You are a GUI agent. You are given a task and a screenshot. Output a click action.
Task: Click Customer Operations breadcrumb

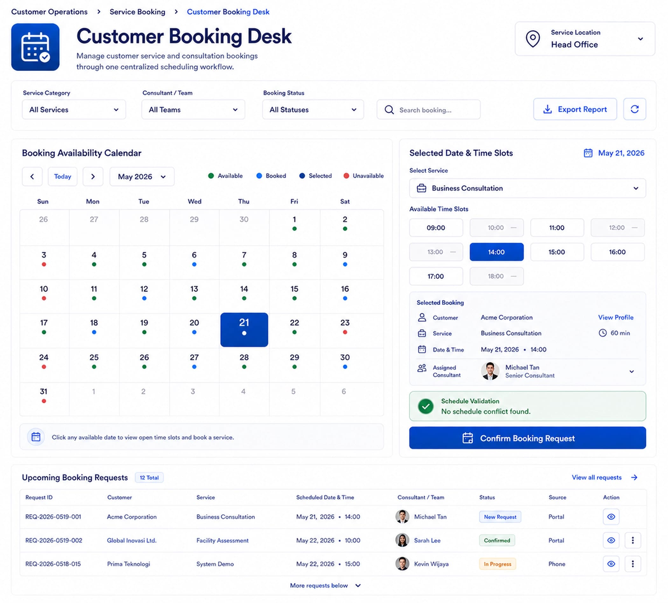coord(49,11)
